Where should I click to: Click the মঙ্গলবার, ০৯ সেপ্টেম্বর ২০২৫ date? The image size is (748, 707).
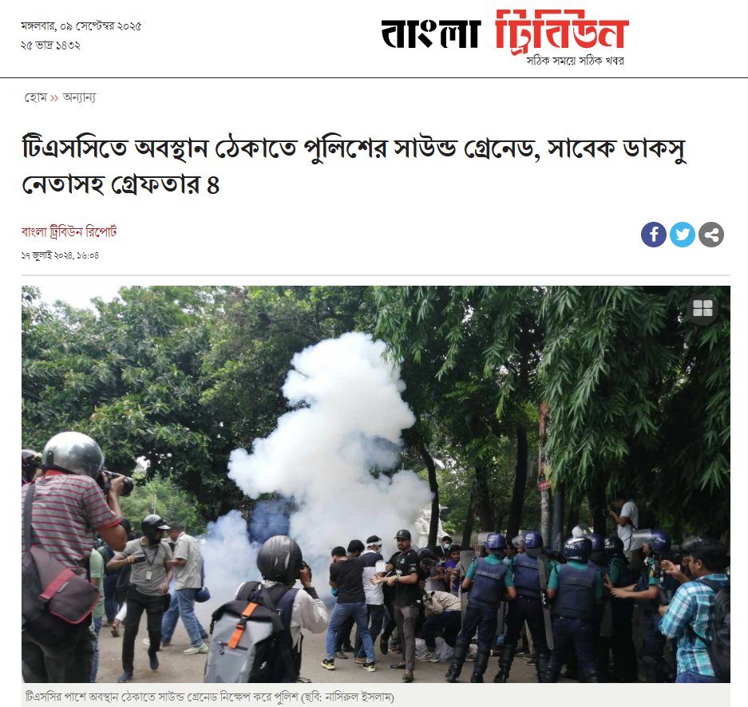pyautogui.click(x=81, y=26)
